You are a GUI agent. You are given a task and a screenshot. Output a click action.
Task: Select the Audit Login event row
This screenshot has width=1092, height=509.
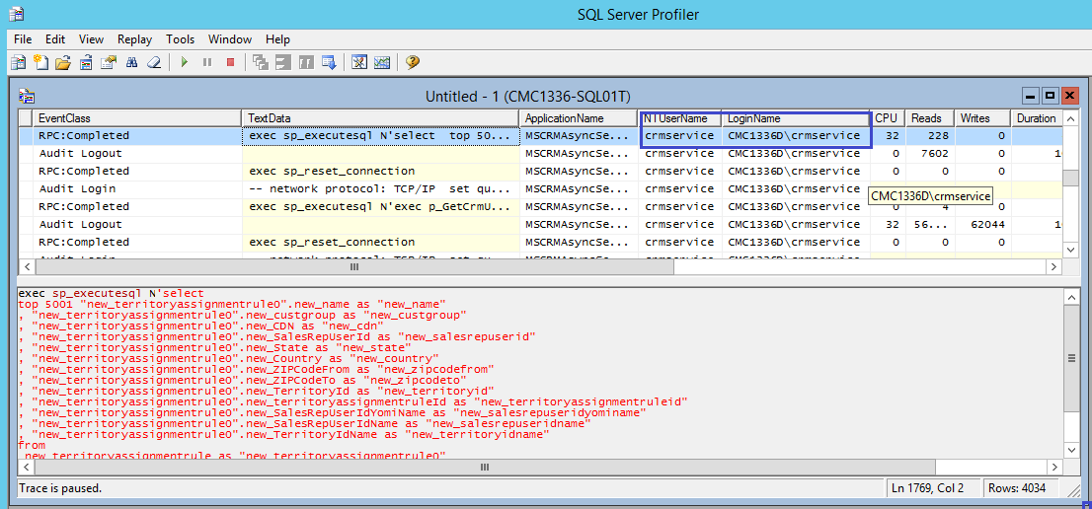pyautogui.click(x=540, y=188)
